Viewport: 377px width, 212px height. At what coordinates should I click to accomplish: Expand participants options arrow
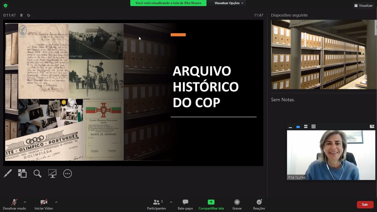(171, 202)
